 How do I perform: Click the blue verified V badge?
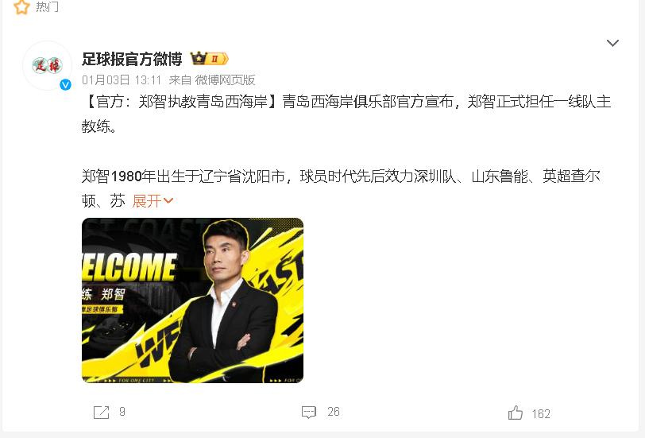coord(65,85)
